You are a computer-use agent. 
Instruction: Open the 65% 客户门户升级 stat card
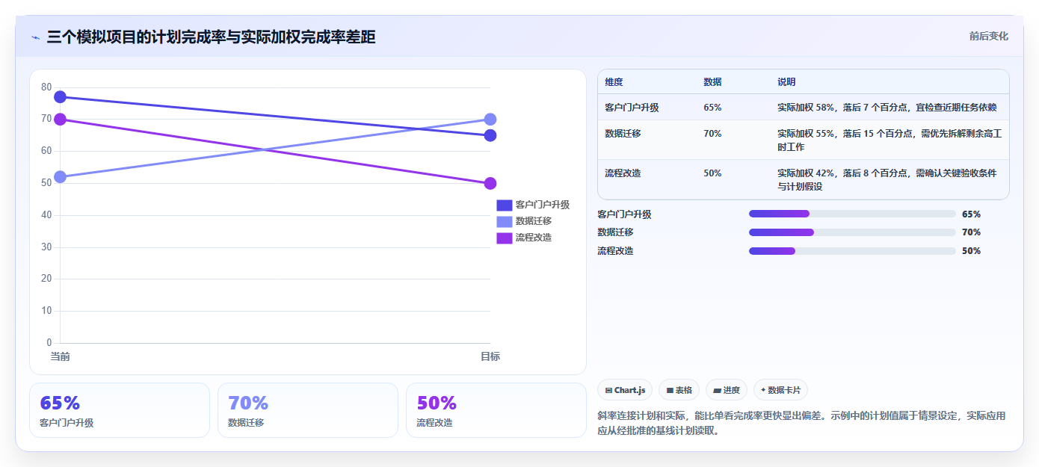120,410
